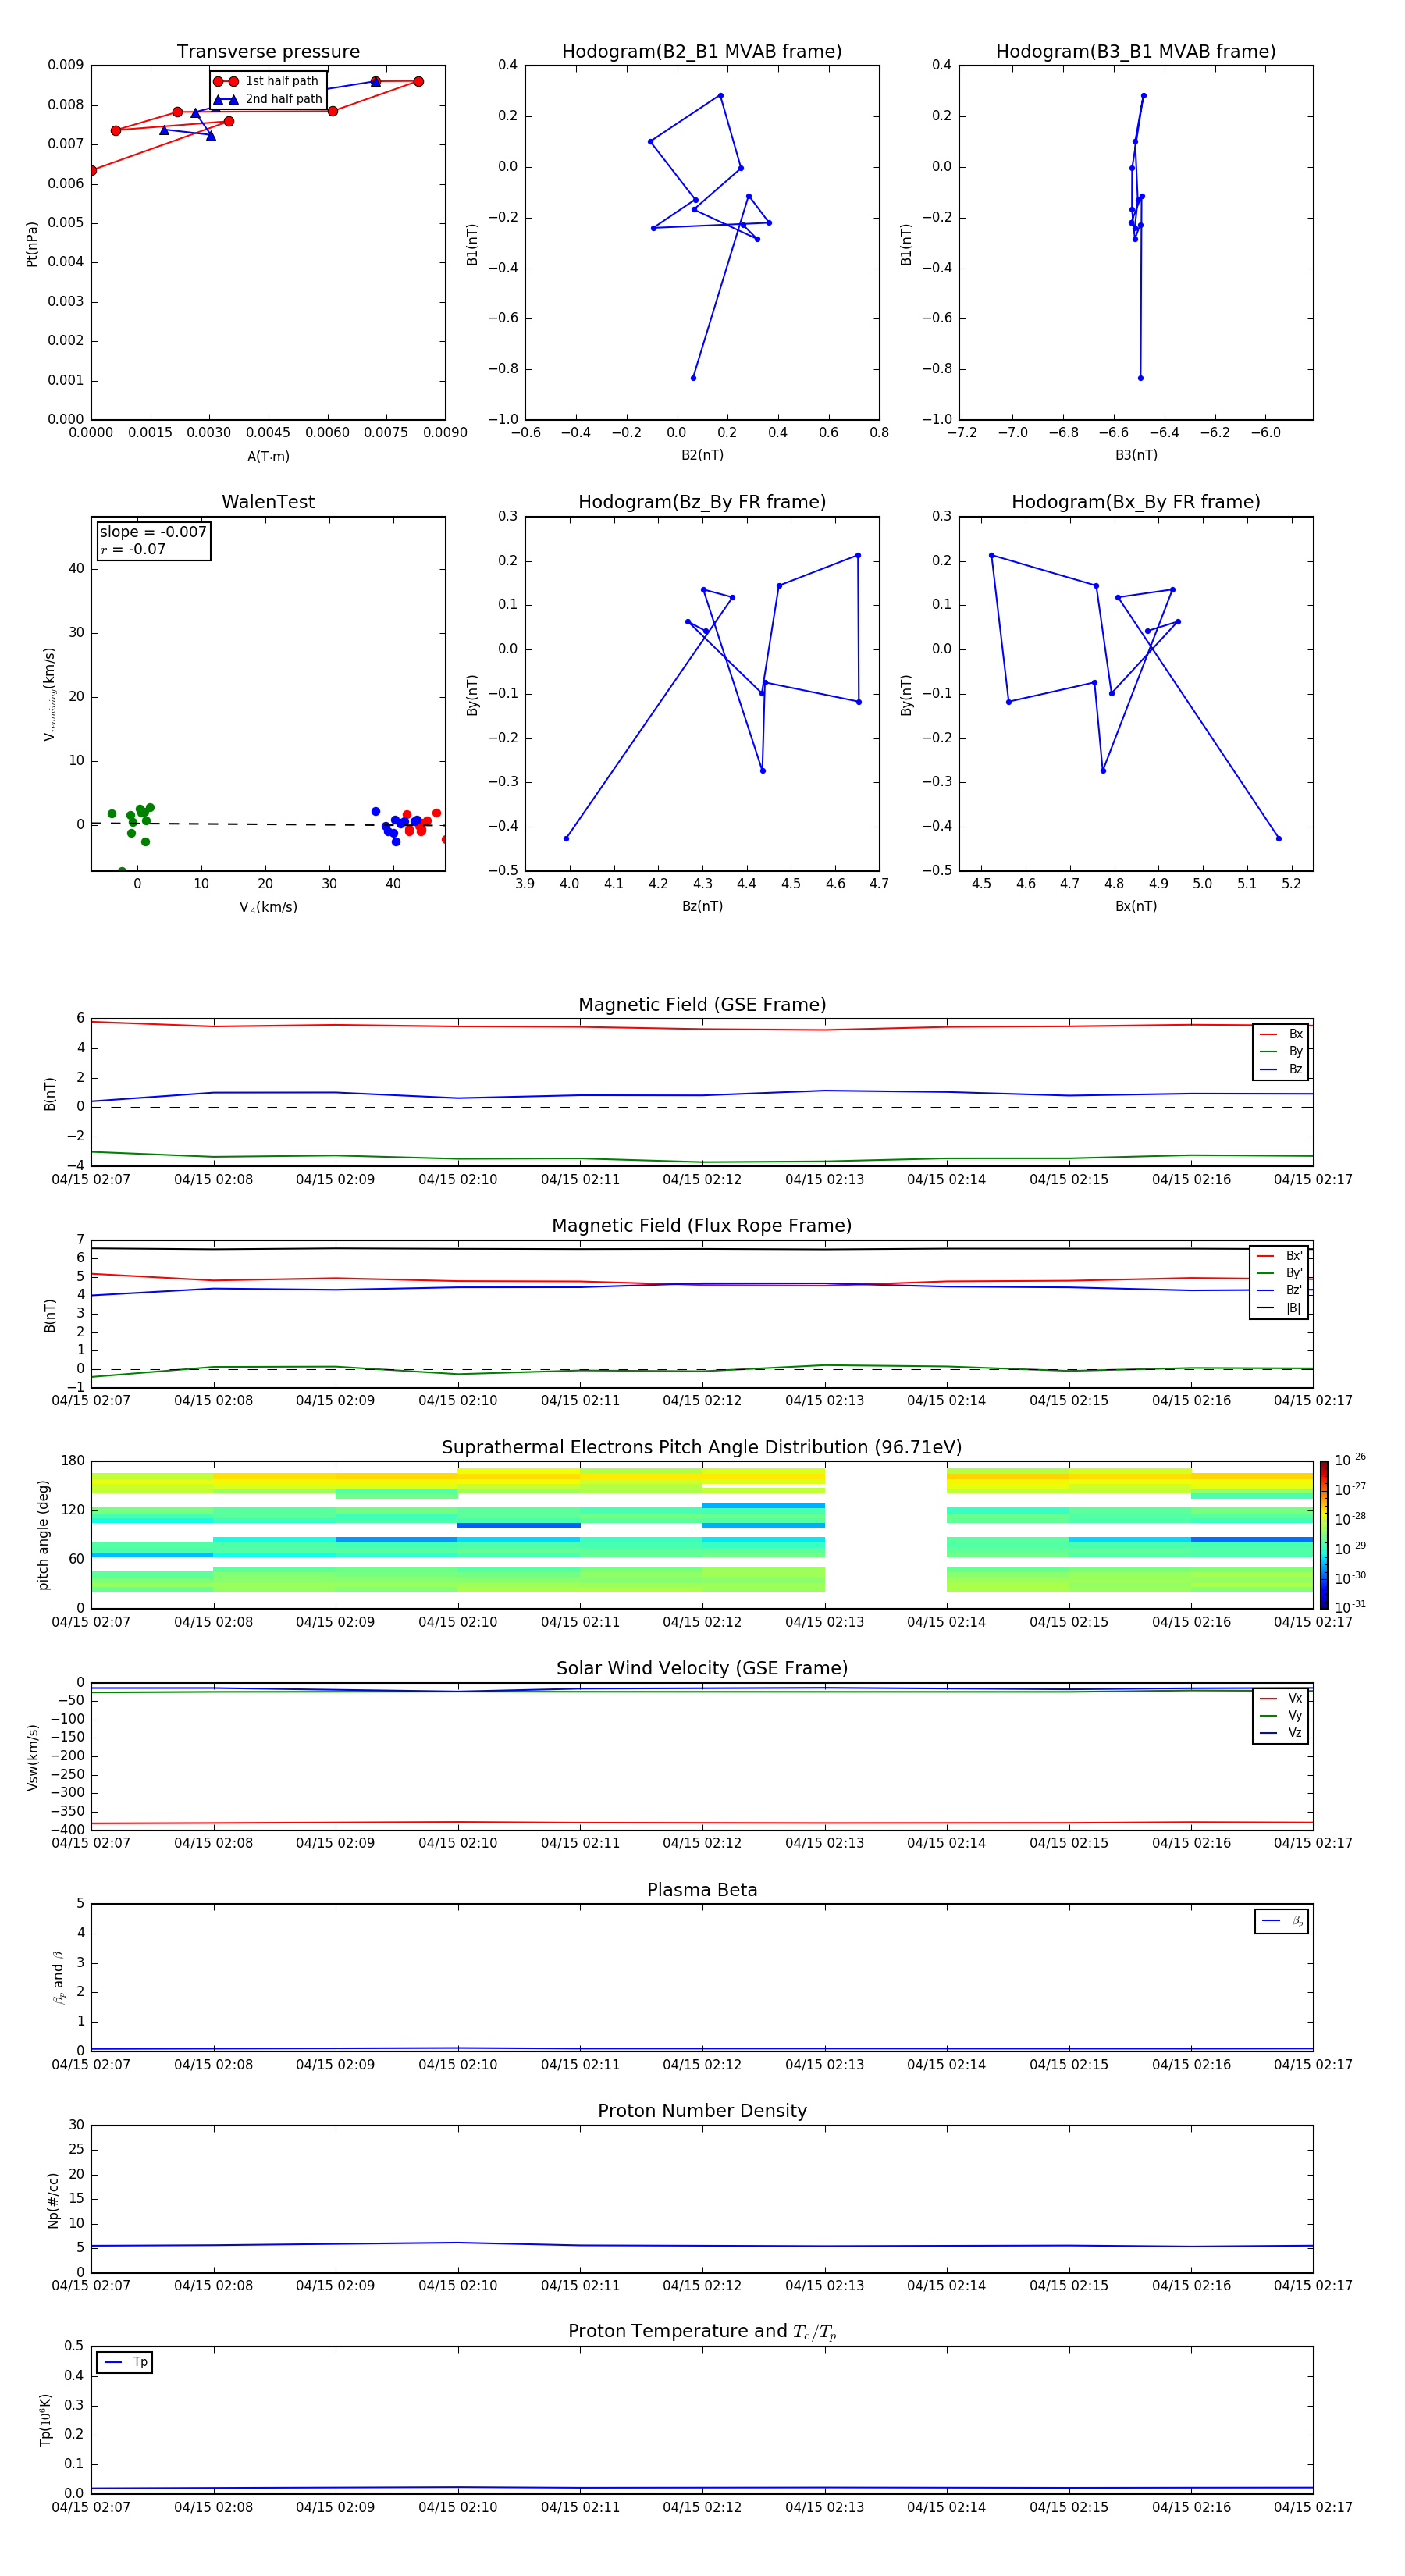
Task: Click the "slope = -0.007" annotation
Action: click(153, 532)
